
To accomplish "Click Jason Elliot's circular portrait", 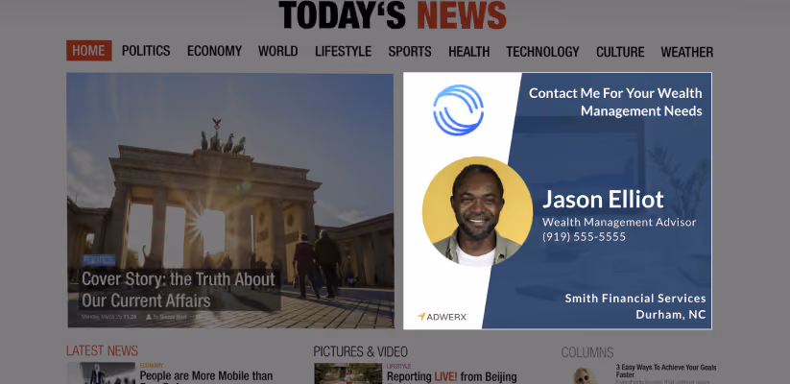I will (477, 211).
